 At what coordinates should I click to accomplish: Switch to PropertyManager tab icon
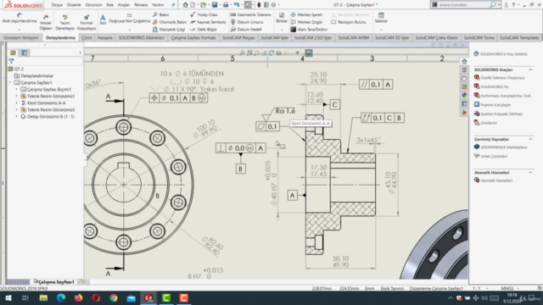25,53
